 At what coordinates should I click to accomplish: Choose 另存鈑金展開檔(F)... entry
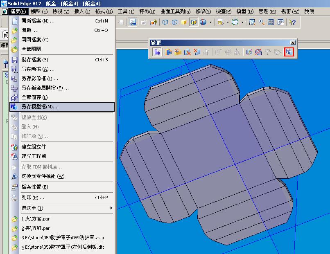tap(62, 88)
